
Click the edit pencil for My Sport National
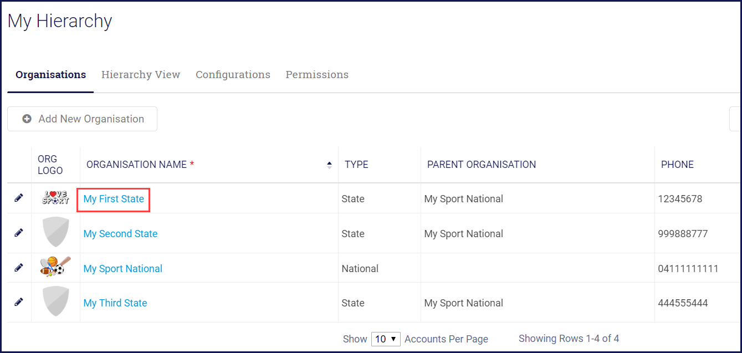coord(19,268)
